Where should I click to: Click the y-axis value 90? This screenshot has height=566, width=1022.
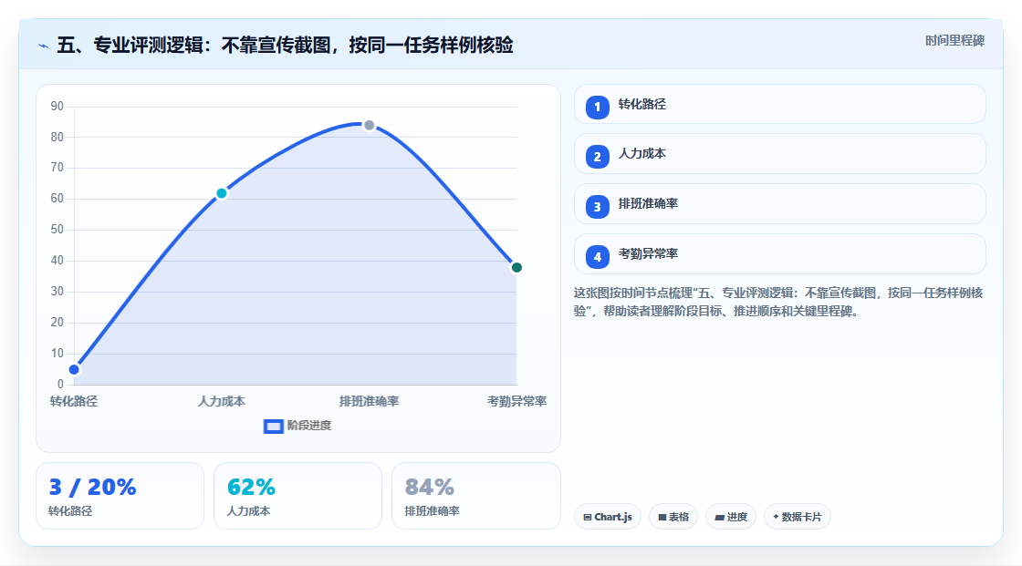[57, 106]
